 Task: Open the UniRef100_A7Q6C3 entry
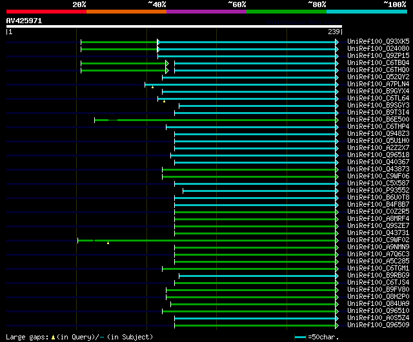click(378, 254)
